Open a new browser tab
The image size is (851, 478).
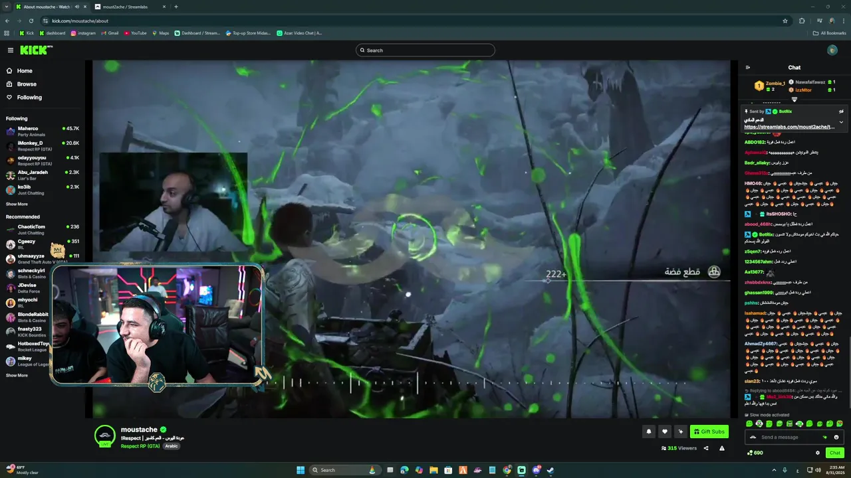176,7
